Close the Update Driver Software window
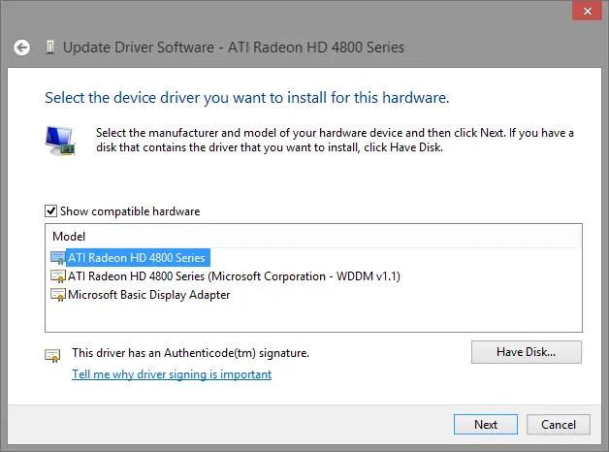Viewport: 609px width, 452px height. click(587, 12)
